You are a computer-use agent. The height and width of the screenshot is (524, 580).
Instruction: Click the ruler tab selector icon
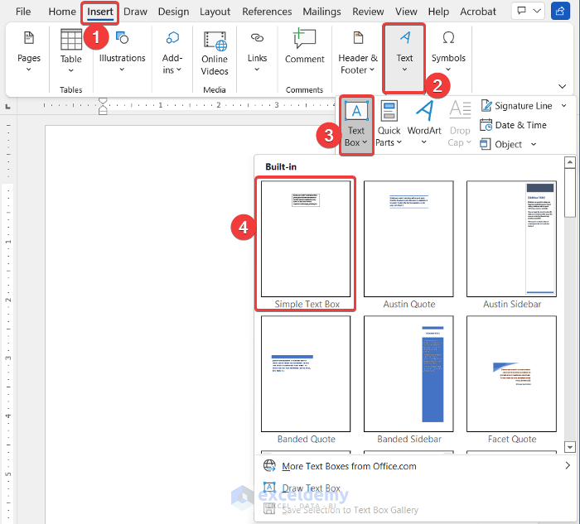point(7,107)
